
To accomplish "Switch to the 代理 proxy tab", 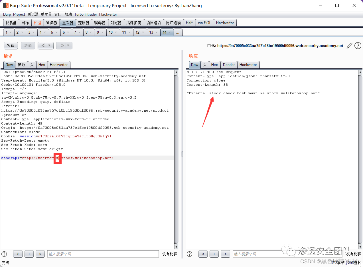I will [x=37, y=23].
